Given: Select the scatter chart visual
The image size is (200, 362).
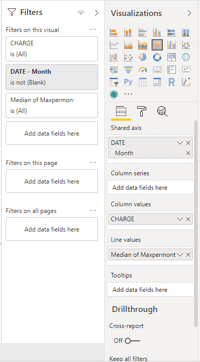Looking at the screenshot, I should [128, 57].
